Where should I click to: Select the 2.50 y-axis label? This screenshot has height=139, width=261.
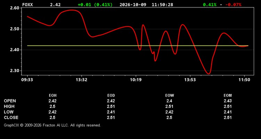(15, 29)
